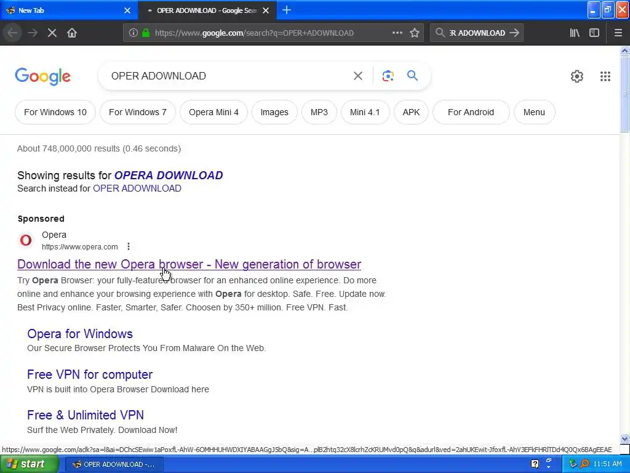Screen dimensions: 630x473
Task: Open Free VPN for computer sitelink
Action: click(90, 374)
